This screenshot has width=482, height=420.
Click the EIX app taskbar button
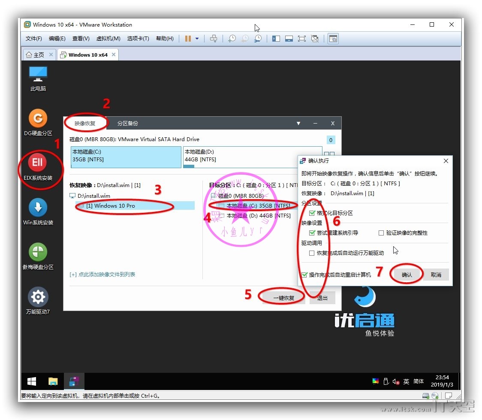point(74,381)
